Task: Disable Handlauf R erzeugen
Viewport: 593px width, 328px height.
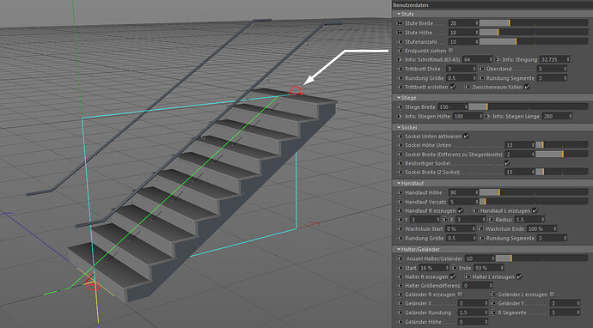Action: (461, 210)
